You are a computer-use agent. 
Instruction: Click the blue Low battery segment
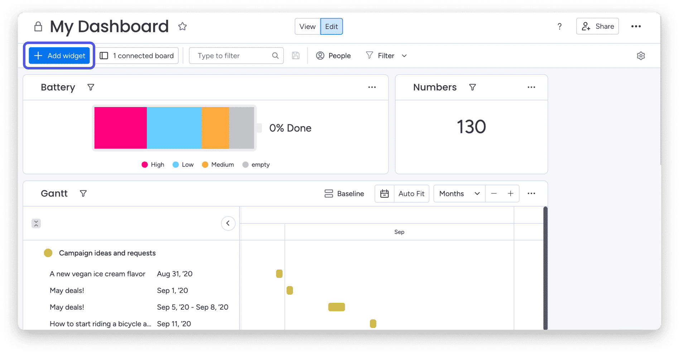pyautogui.click(x=174, y=128)
